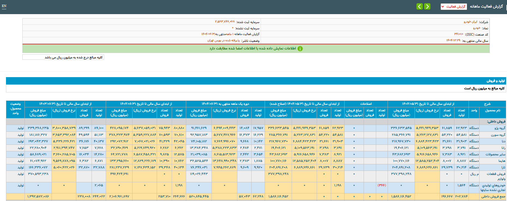Click the گزارش فعالیت ماهانه page title
The image size is (507, 201).
click(x=486, y=6)
